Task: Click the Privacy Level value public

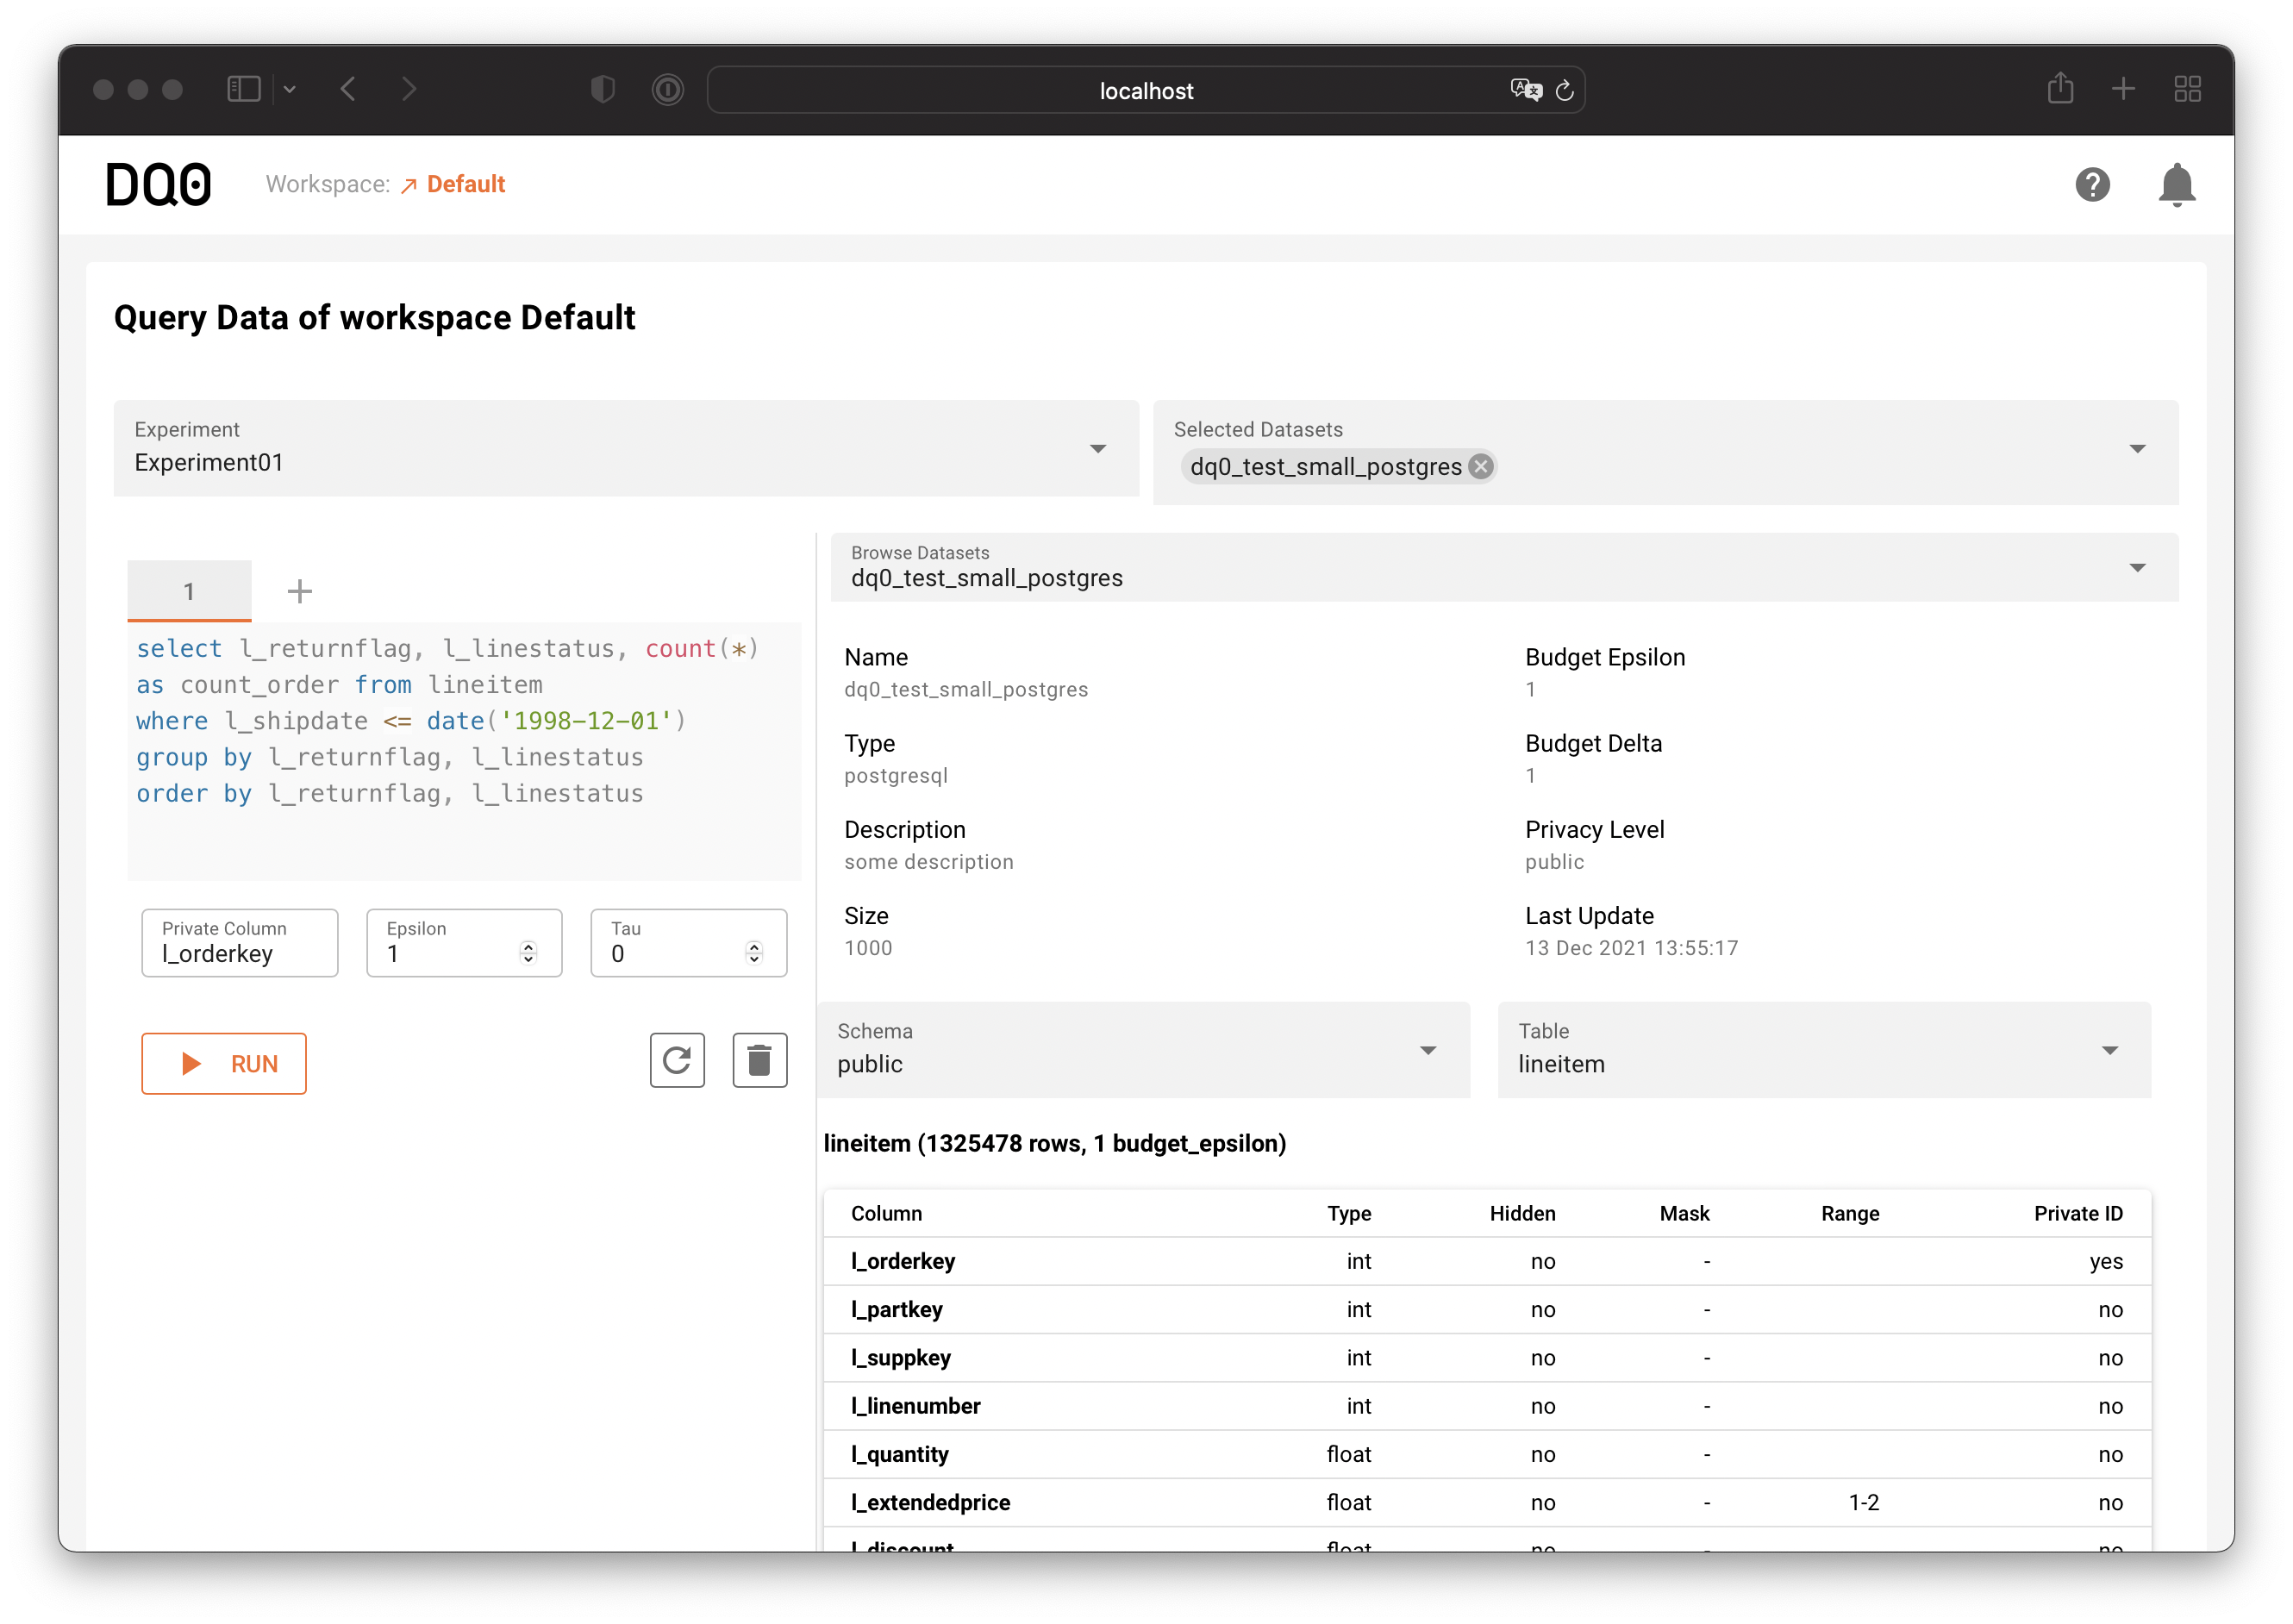Action: coord(1553,861)
